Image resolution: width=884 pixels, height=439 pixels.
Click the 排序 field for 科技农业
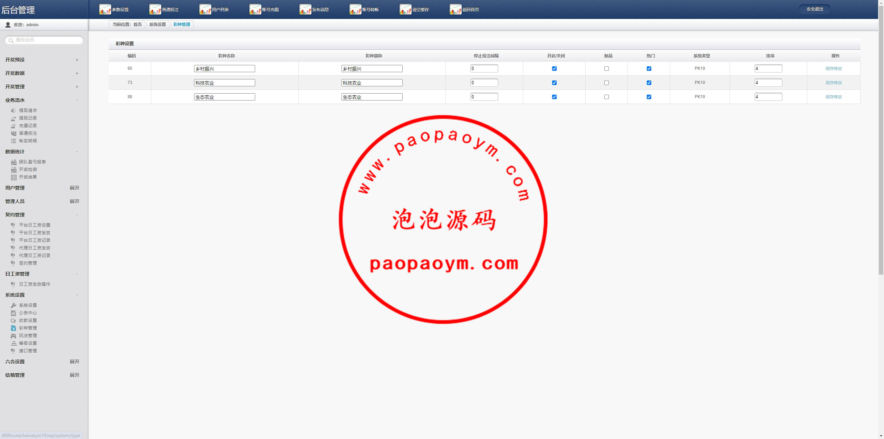(x=768, y=83)
